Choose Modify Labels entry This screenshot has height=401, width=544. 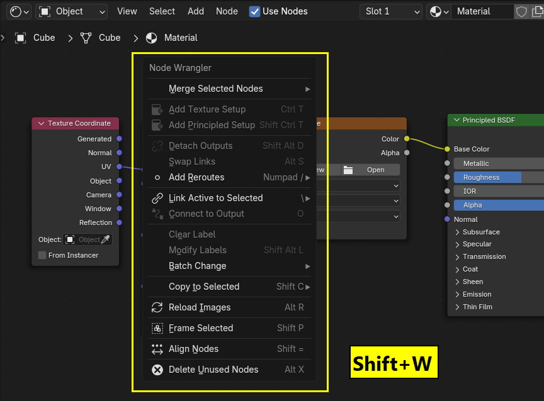pyautogui.click(x=229, y=250)
